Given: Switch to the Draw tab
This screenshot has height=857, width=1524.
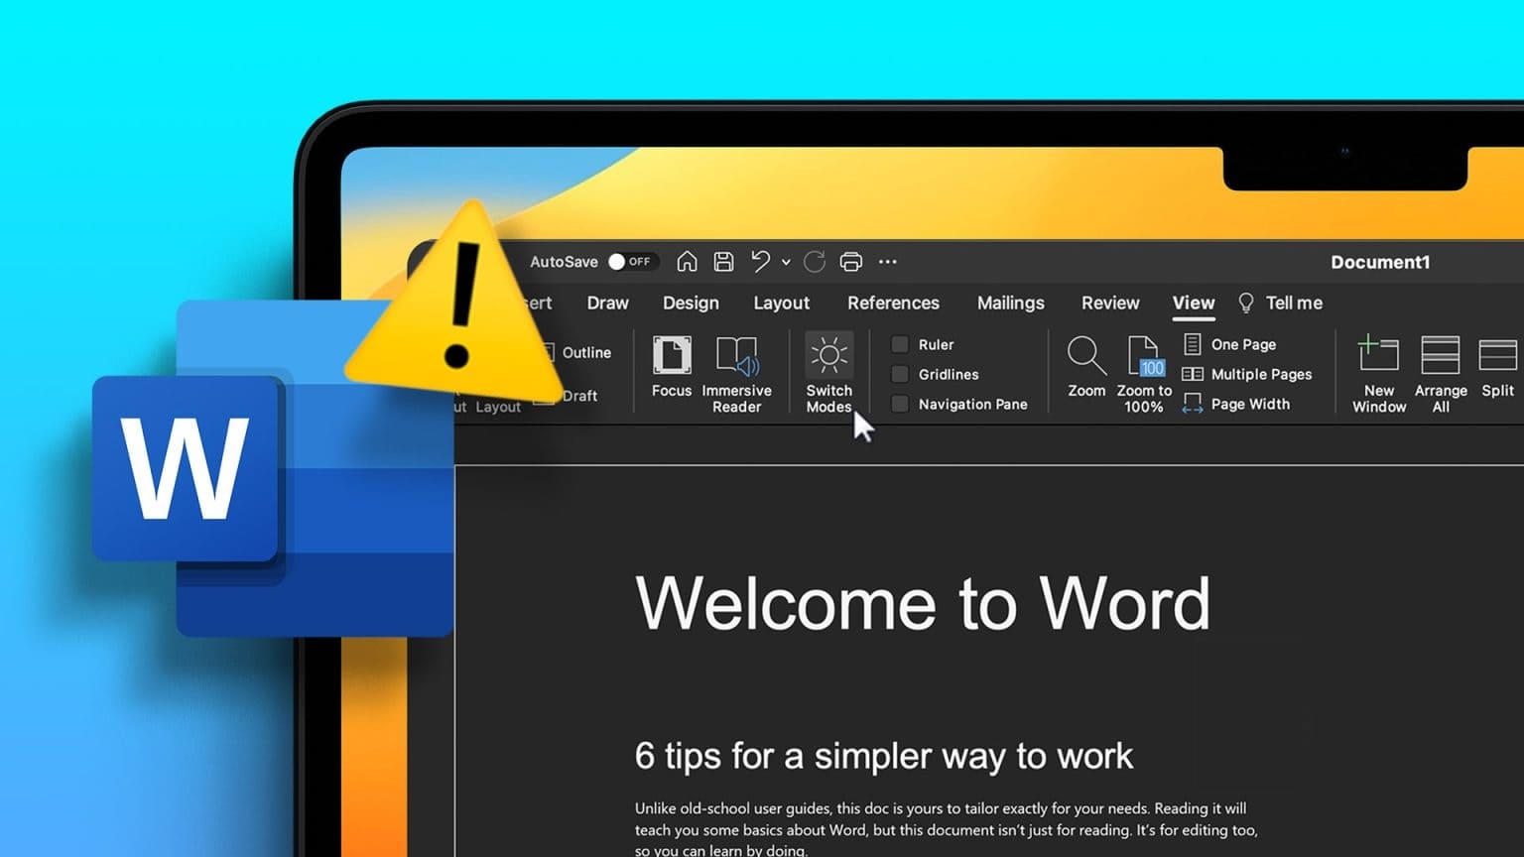Looking at the screenshot, I should coord(607,303).
